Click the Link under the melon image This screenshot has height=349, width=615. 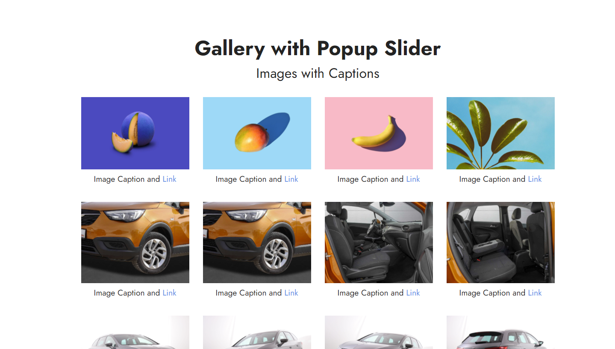[169, 179]
